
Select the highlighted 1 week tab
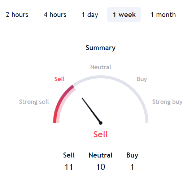click(124, 15)
